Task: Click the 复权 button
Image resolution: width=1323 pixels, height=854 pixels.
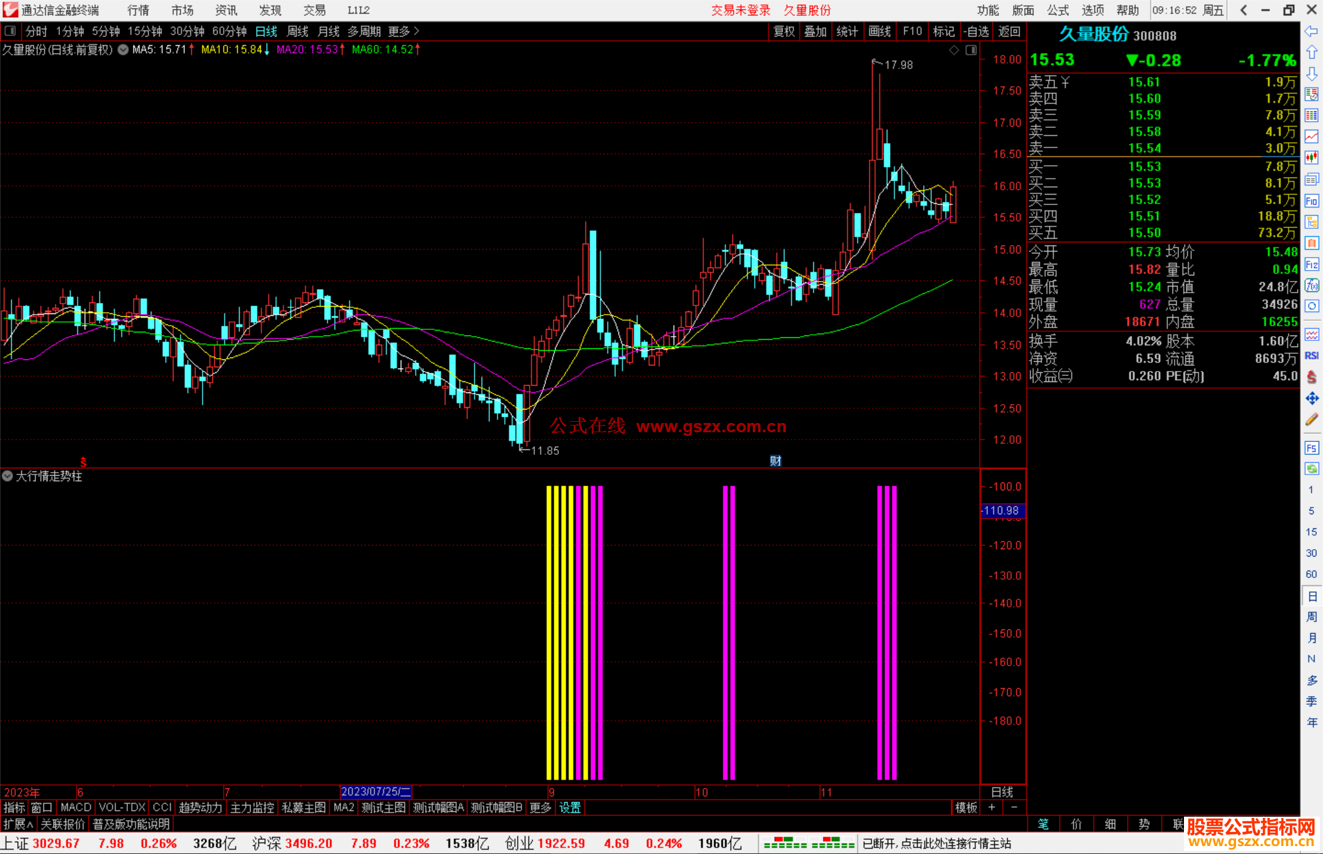Action: pos(784,31)
